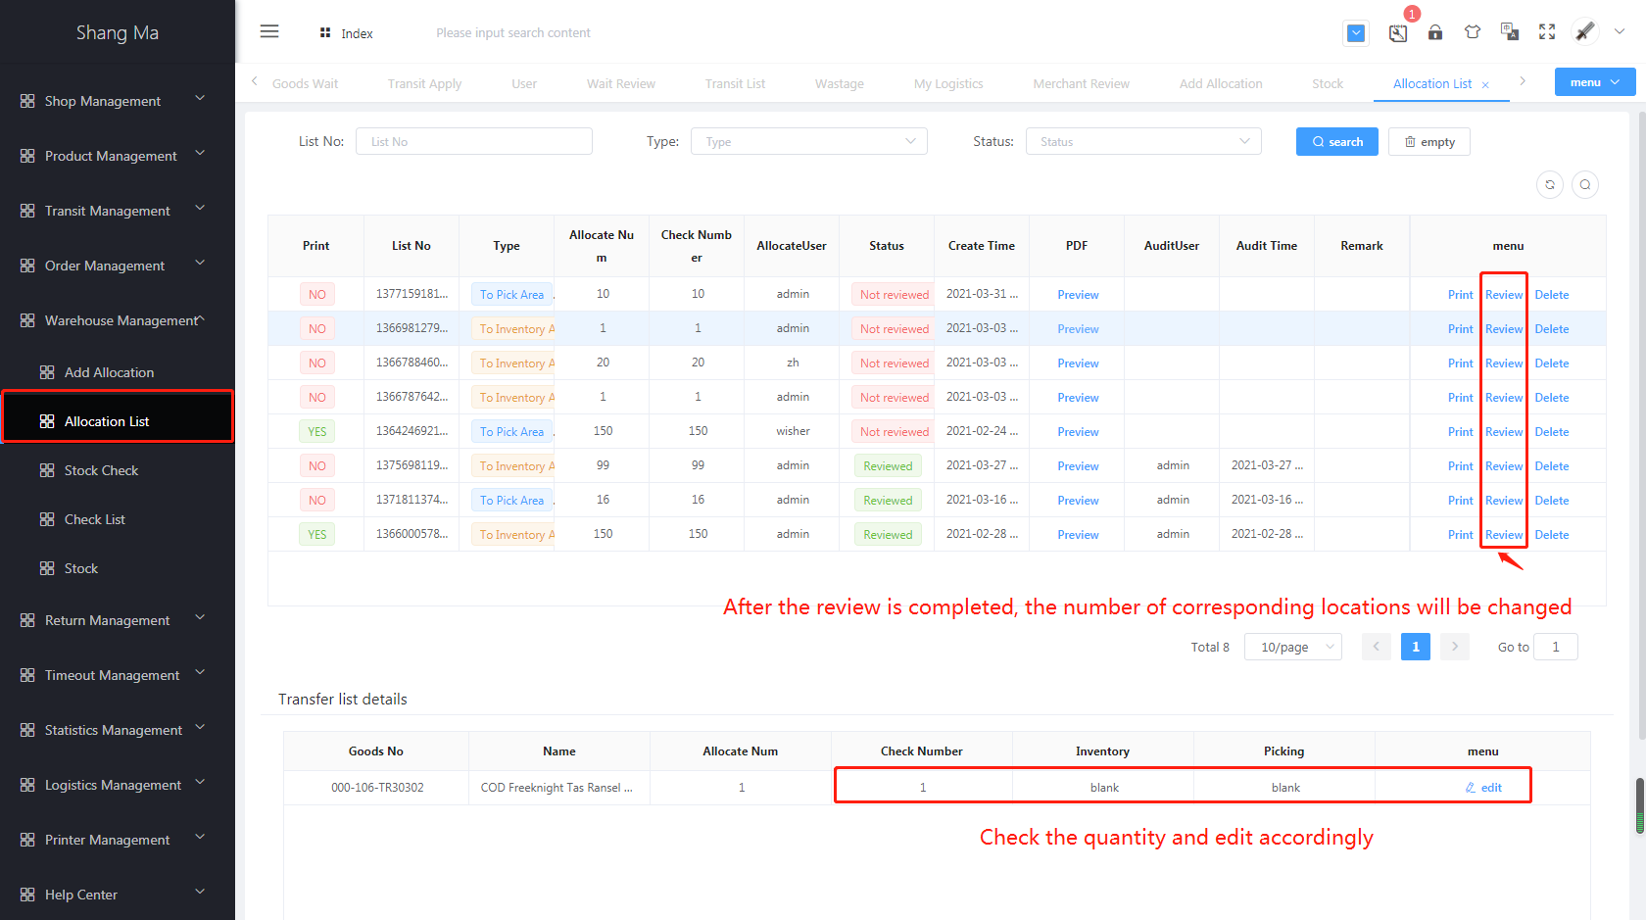Click the next page arrow
1646x920 pixels.
(x=1455, y=647)
